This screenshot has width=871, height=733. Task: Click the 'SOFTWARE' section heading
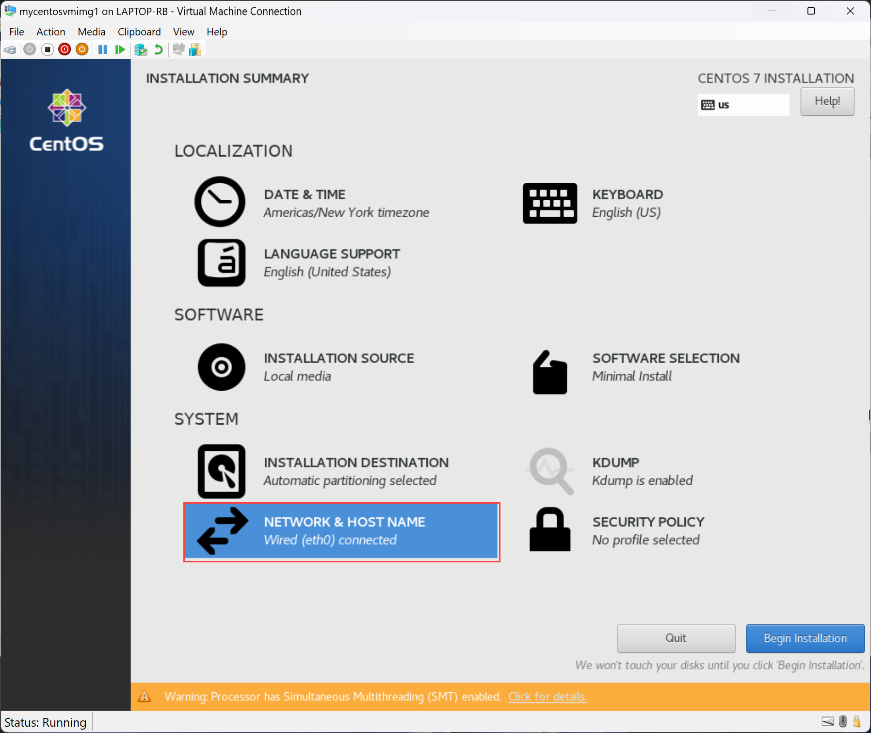219,315
